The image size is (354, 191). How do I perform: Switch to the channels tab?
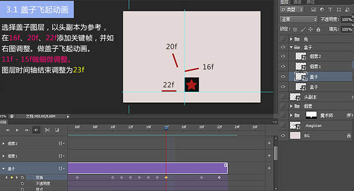pyautogui.click(x=297, y=2)
